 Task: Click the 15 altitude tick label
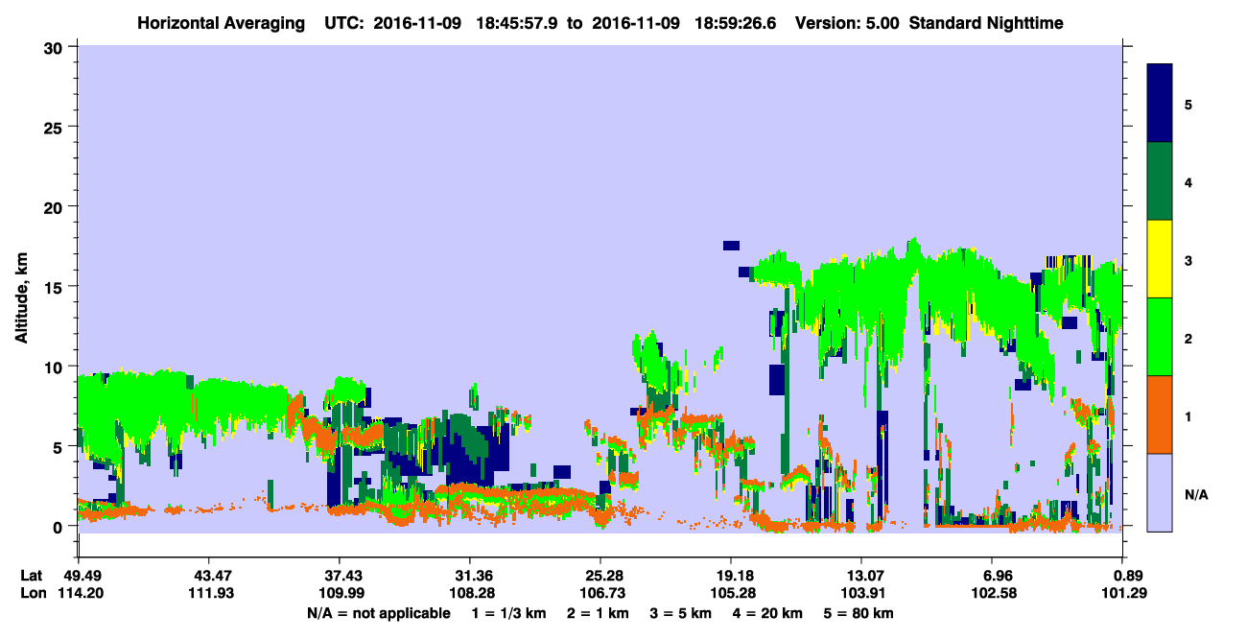point(57,287)
